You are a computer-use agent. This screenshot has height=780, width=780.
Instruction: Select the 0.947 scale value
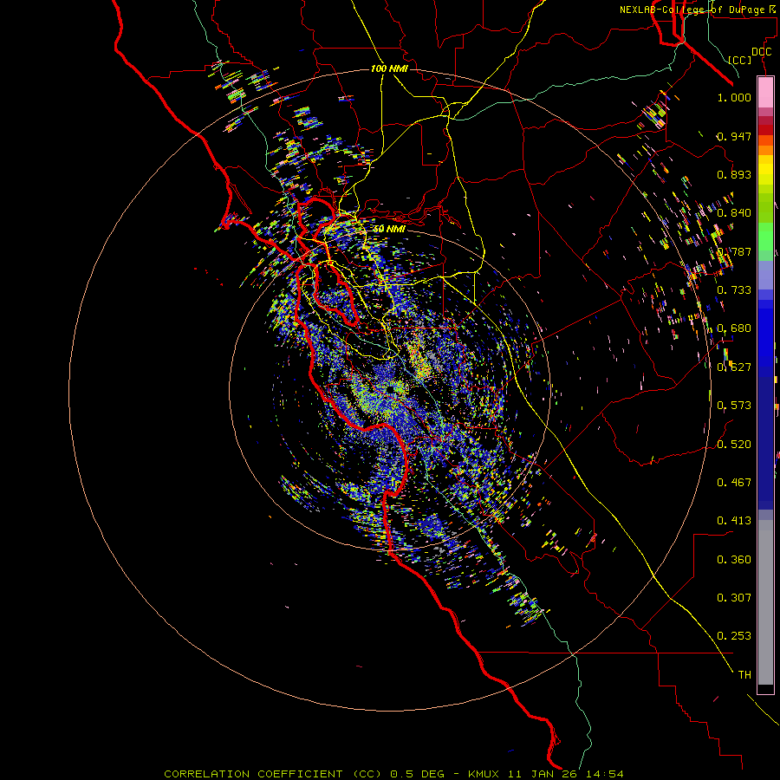(x=734, y=136)
